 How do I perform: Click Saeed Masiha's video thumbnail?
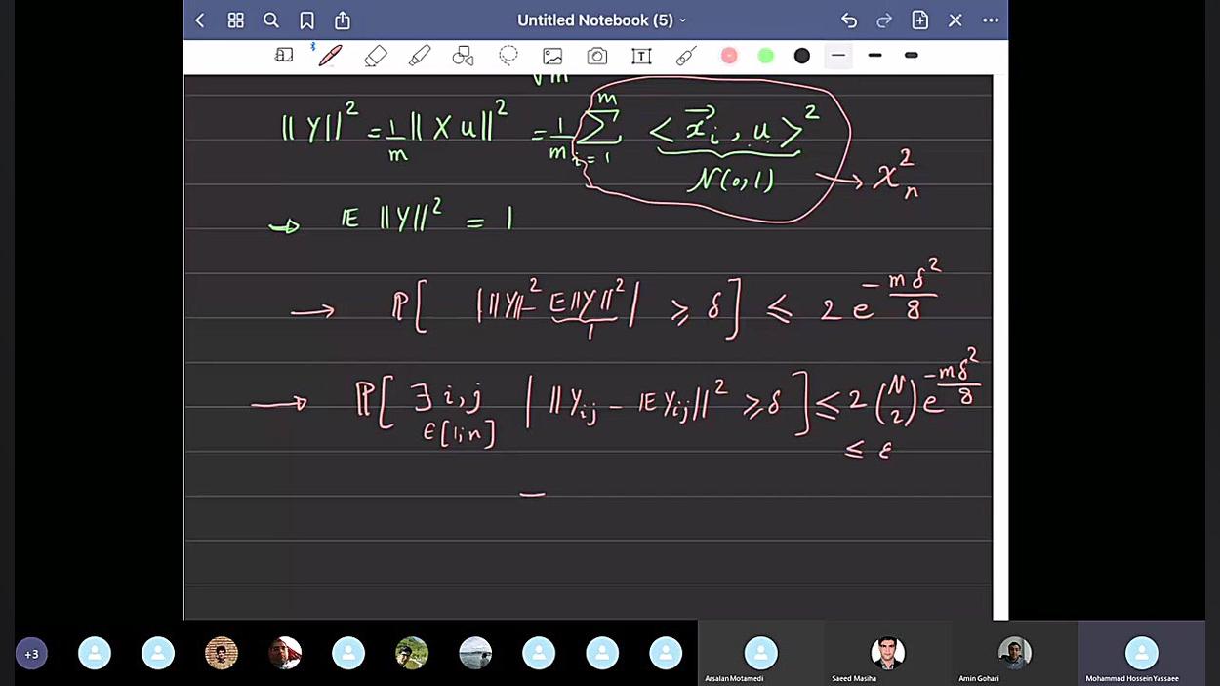(888, 653)
